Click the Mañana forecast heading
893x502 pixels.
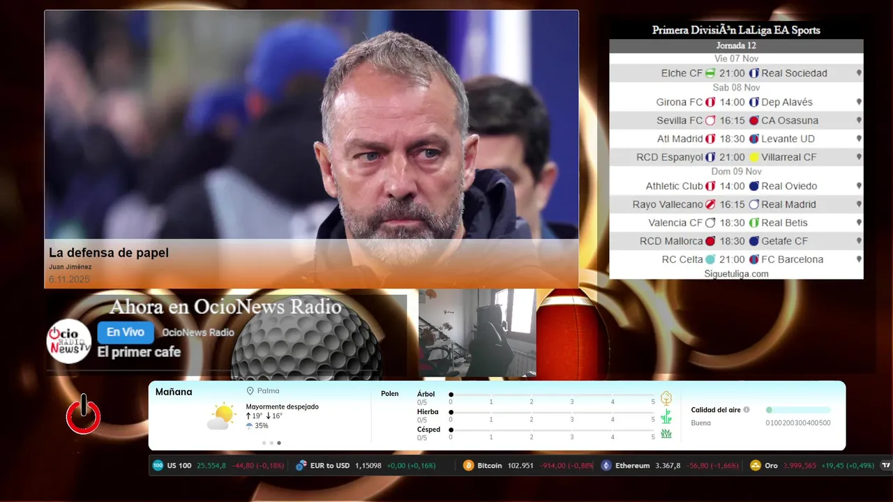(x=174, y=392)
